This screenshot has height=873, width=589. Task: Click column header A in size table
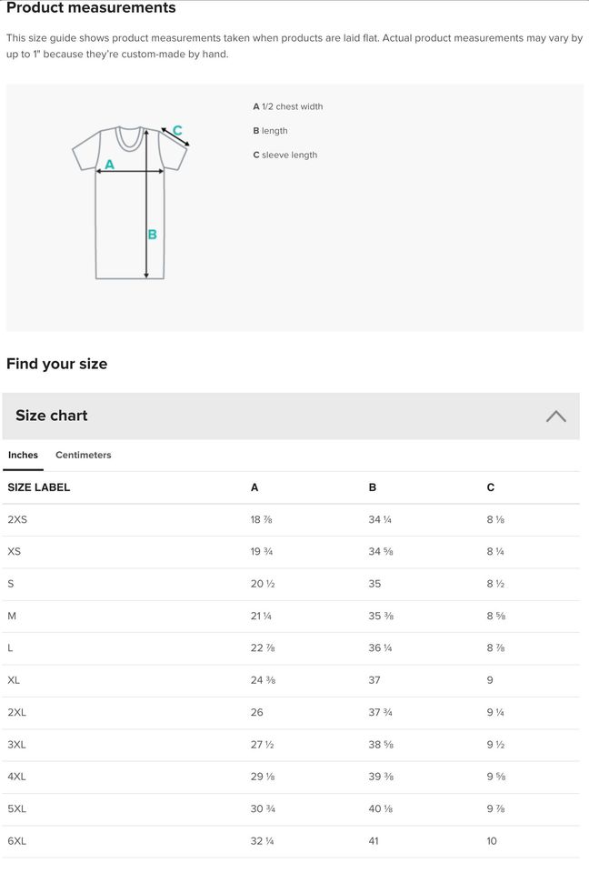pos(255,487)
